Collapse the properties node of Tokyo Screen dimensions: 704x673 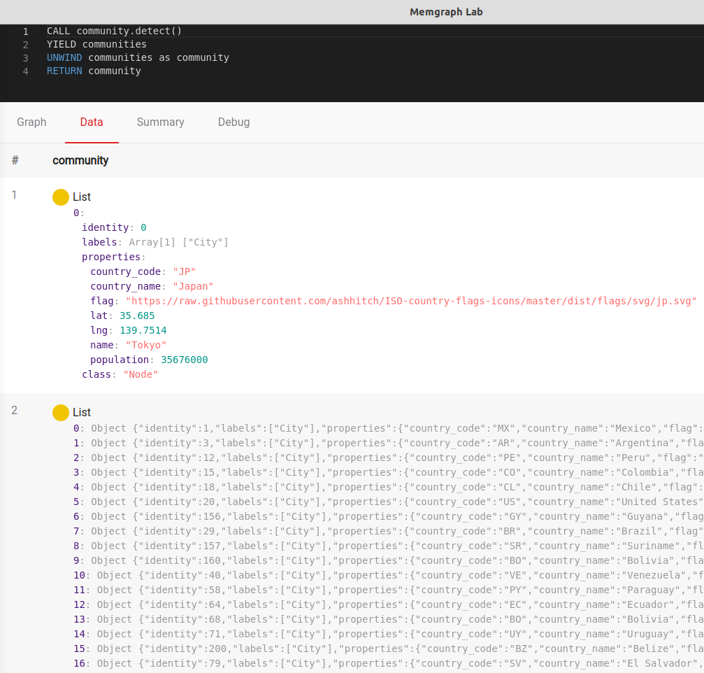click(x=113, y=257)
